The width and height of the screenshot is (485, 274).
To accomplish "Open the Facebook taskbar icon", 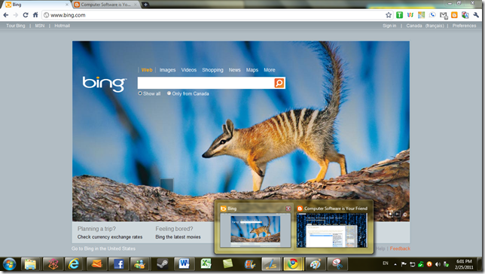I will point(118,264).
